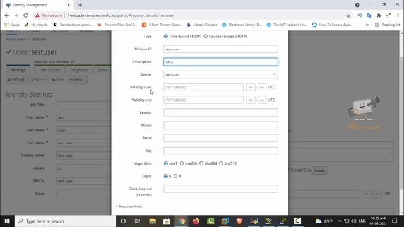Open Reading list panel
Image resolution: width=404 pixels, height=227 pixels.
tap(388, 25)
